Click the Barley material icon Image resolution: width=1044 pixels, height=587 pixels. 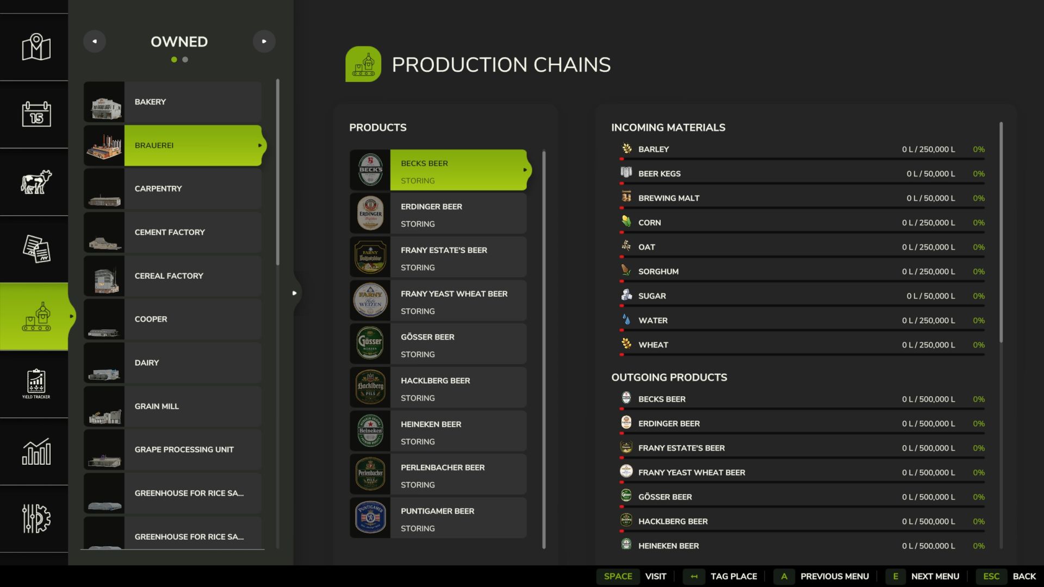coord(626,148)
